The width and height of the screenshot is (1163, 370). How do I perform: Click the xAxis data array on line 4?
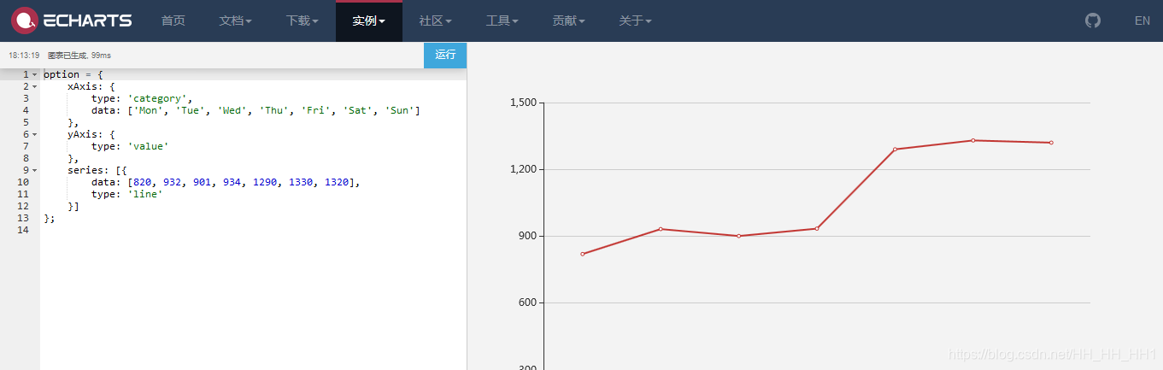pyautogui.click(x=274, y=110)
